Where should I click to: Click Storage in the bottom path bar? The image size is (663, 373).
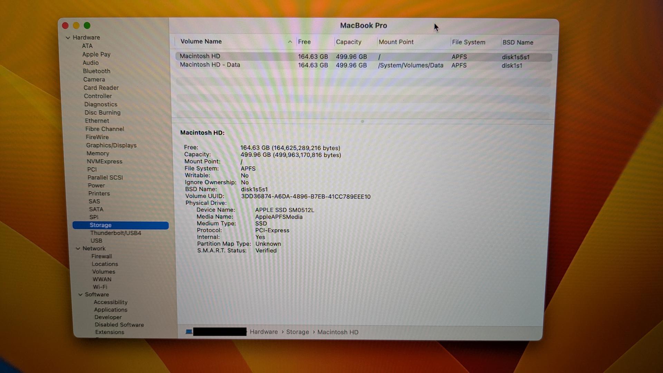[x=297, y=332]
